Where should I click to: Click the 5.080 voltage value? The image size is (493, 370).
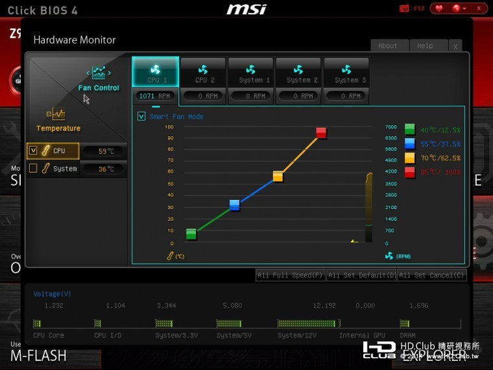(x=232, y=306)
